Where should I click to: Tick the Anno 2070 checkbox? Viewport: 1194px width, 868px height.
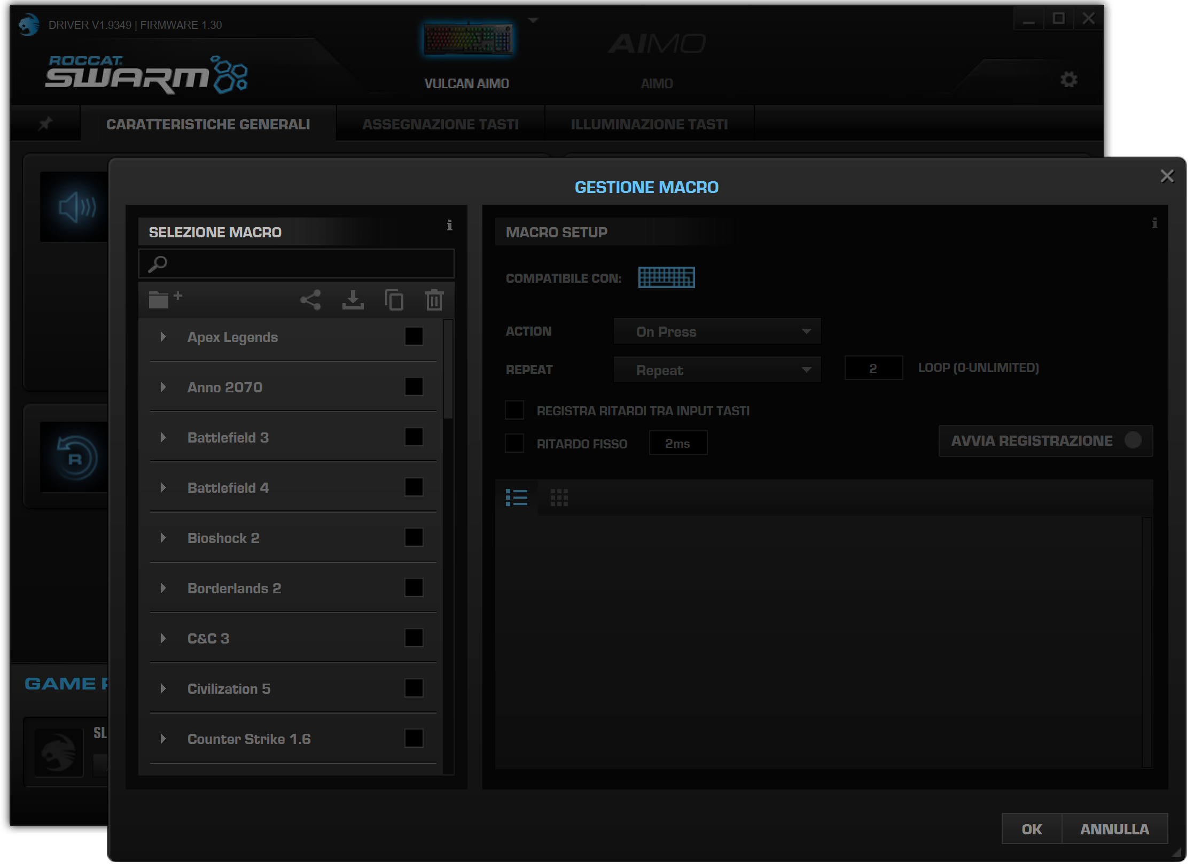click(x=414, y=387)
